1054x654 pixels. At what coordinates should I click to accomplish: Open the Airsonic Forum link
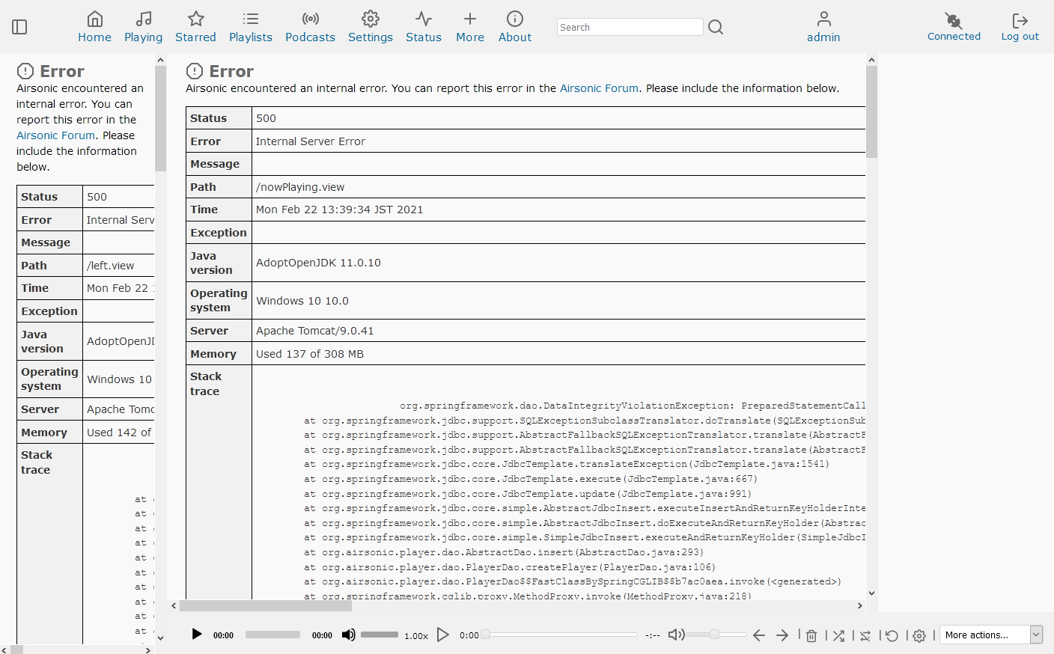tap(599, 88)
